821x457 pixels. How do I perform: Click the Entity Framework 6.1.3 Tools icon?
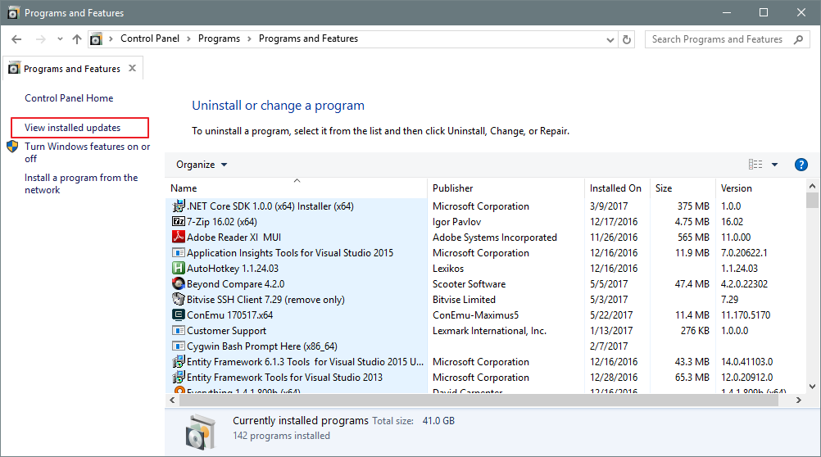[x=179, y=361]
